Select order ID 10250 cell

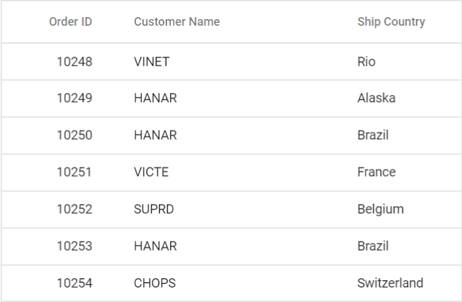point(75,135)
